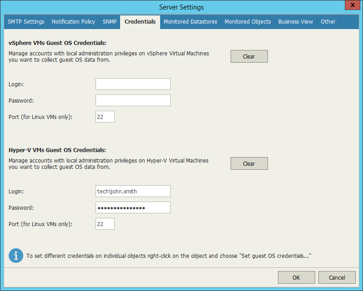The image size is (363, 291).
Task: Click the 'Hyper-V VMs Guest OS Credentials:' heading
Action: 57,150
